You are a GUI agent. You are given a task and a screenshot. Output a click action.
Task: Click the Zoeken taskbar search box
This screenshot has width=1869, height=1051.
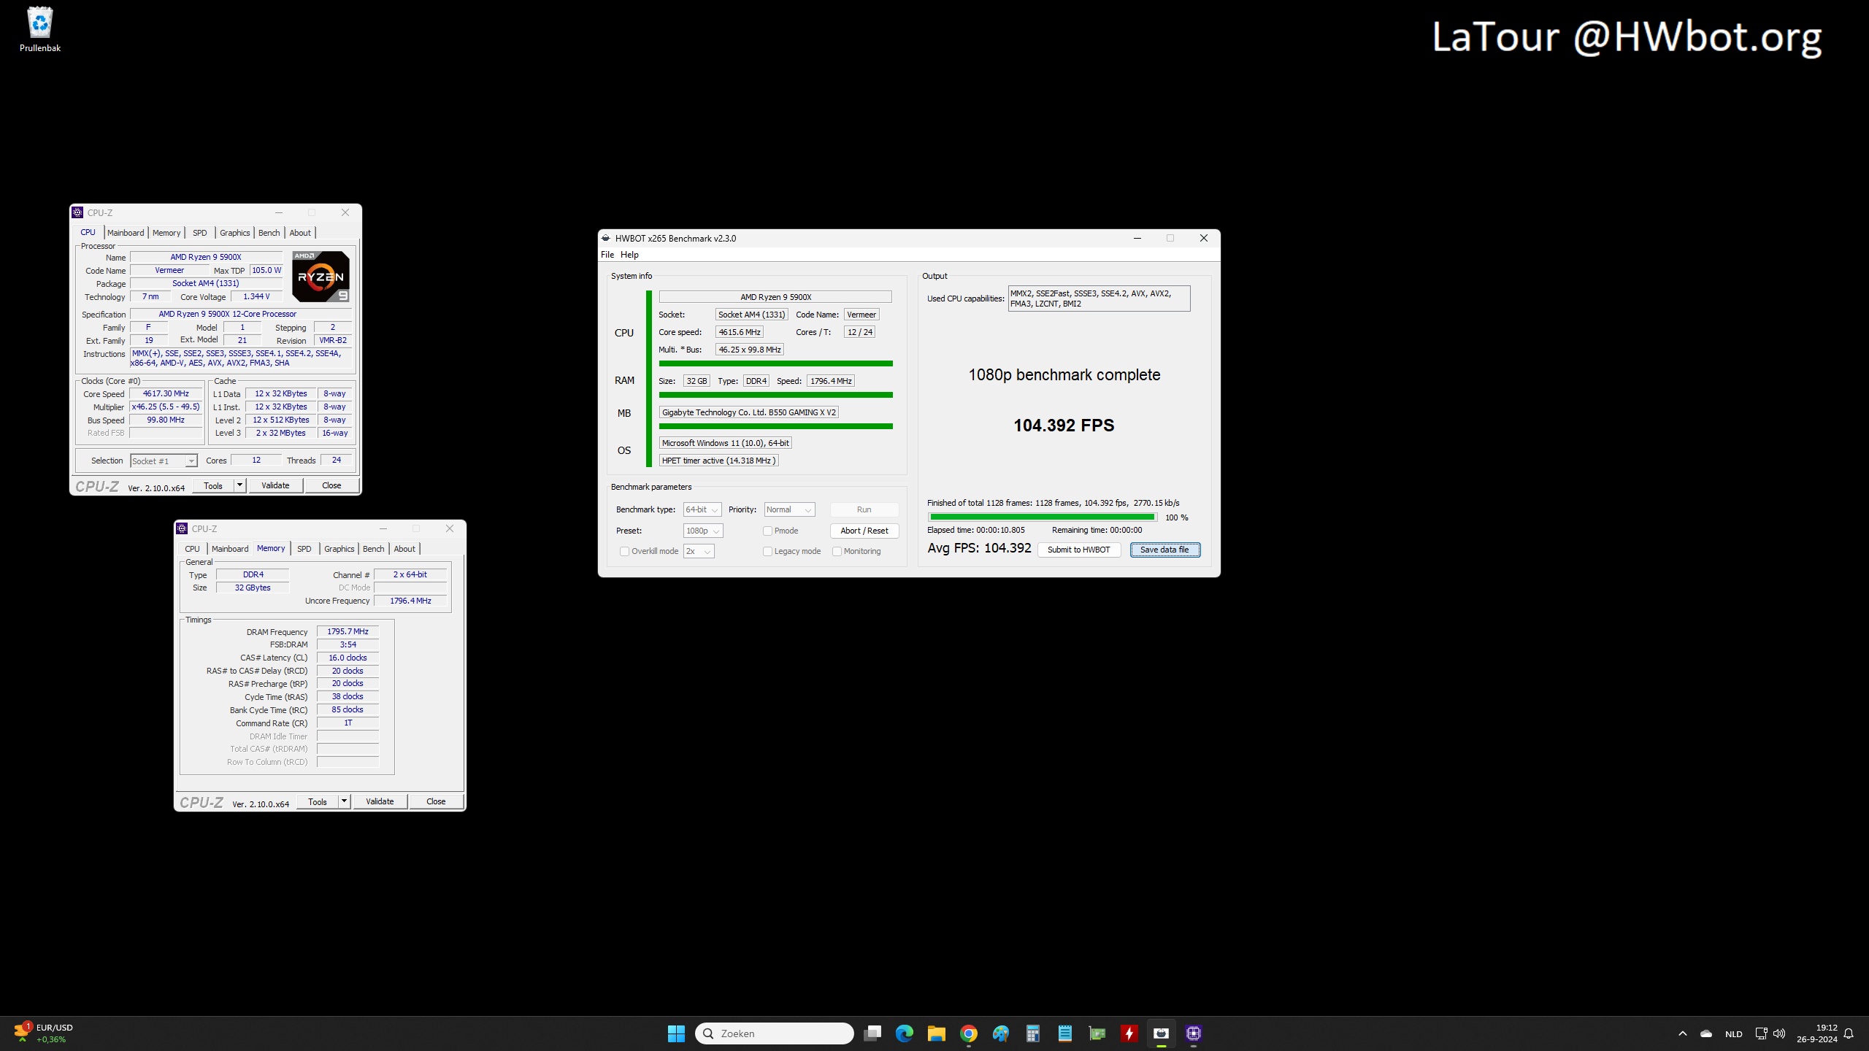[x=775, y=1033]
